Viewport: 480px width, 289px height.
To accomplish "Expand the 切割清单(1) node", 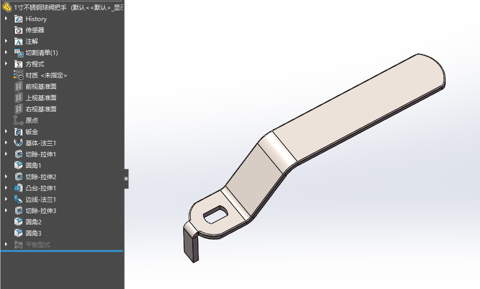I will 6,52.
